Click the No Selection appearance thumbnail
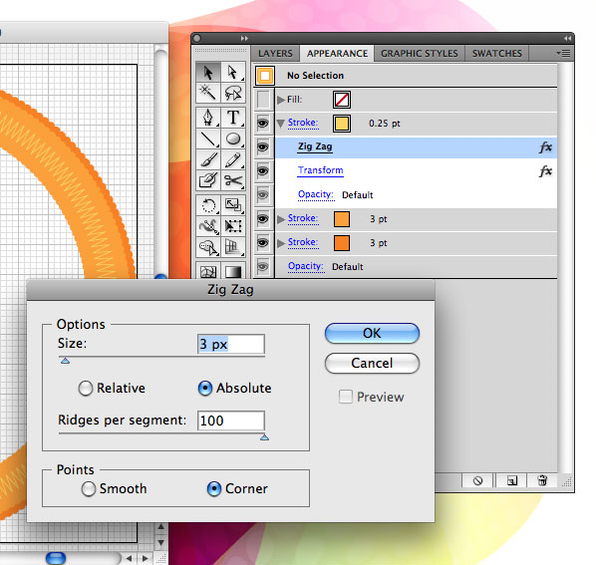 264,75
